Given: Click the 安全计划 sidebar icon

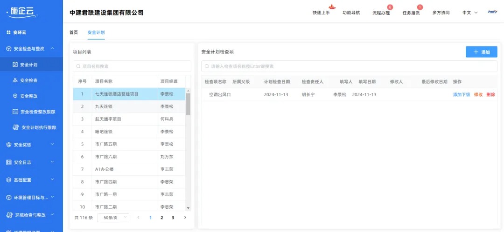Looking at the screenshot, I should click(15, 65).
